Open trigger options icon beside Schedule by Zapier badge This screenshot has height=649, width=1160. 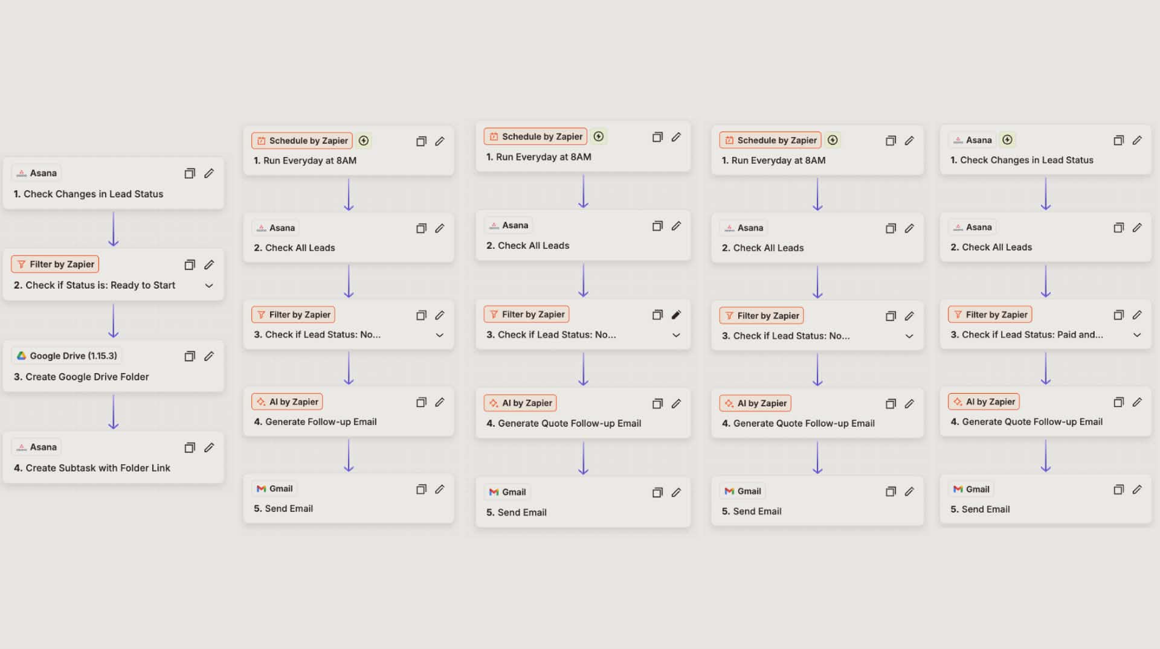364,140
